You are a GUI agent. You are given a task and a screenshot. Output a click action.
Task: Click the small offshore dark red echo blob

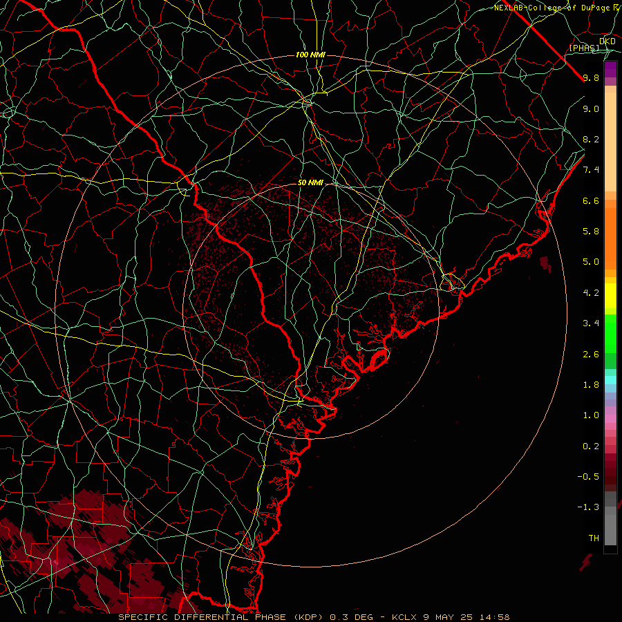(546, 264)
